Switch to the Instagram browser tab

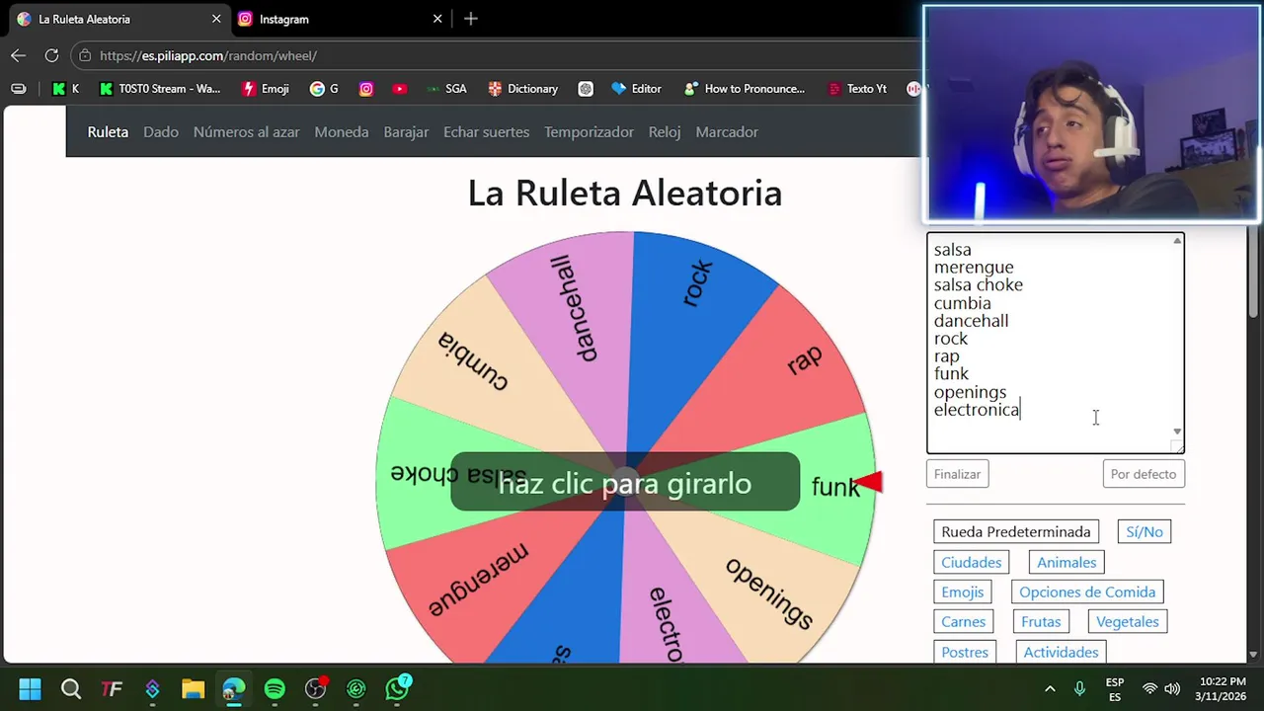[x=340, y=19]
